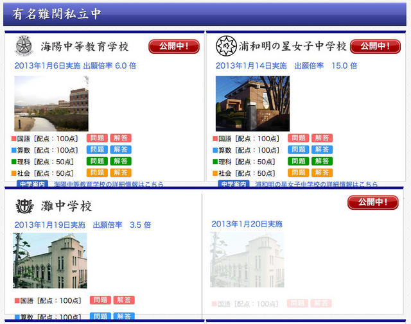This screenshot has width=411, height=324.
Task: Open 理科 問題 for 海陽中等教育学校
Action: pyautogui.click(x=97, y=161)
